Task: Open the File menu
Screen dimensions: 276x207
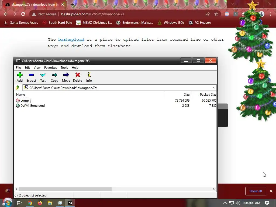Action: click(18, 68)
